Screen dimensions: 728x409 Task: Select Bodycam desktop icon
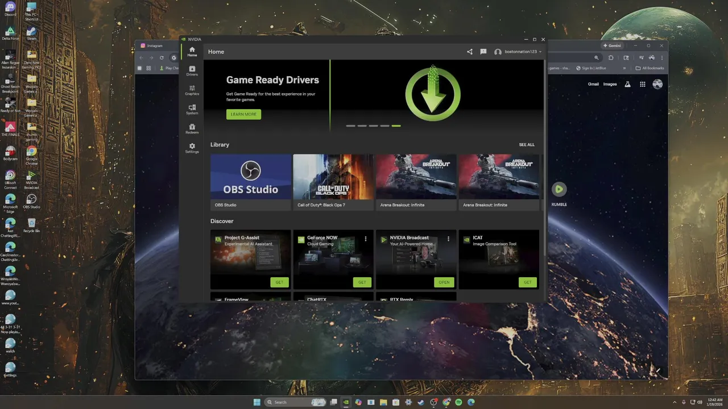pyautogui.click(x=10, y=153)
